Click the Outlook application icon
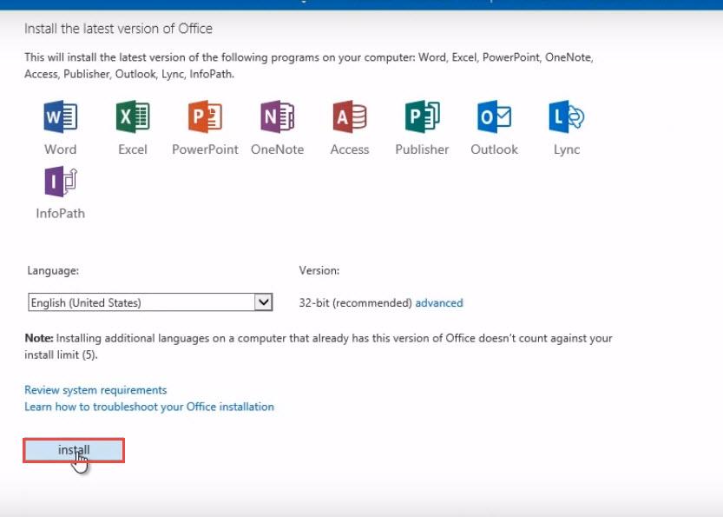 495,116
